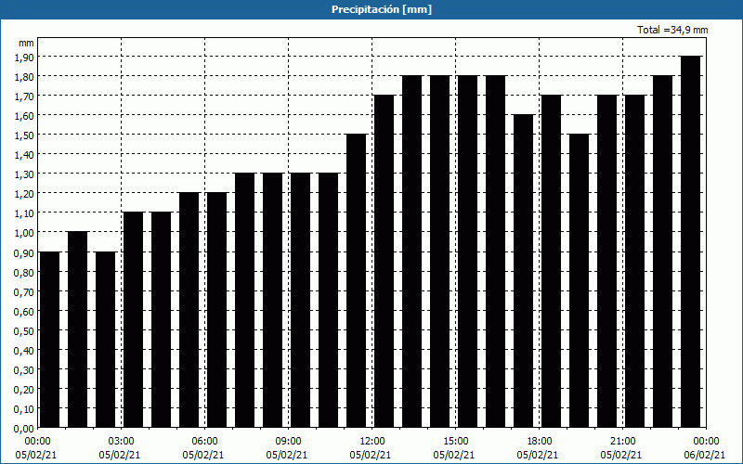Select the 00:00 label above 06/02/21
Viewport: 743px width, 464px height.
click(706, 442)
